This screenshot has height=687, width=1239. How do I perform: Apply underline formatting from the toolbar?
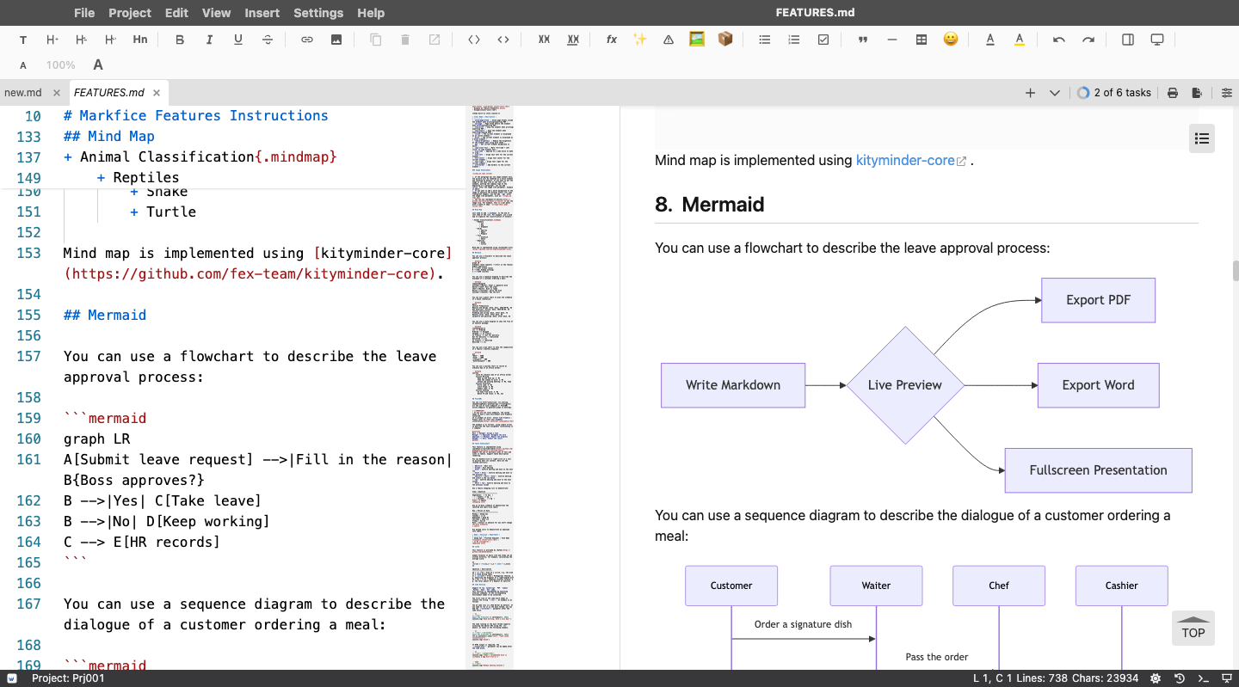(238, 40)
